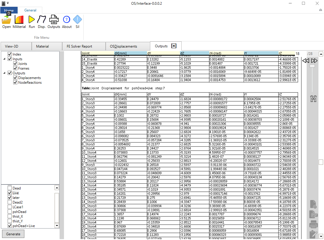Switch to the Material tab
324x240 pixels.
click(47, 46)
